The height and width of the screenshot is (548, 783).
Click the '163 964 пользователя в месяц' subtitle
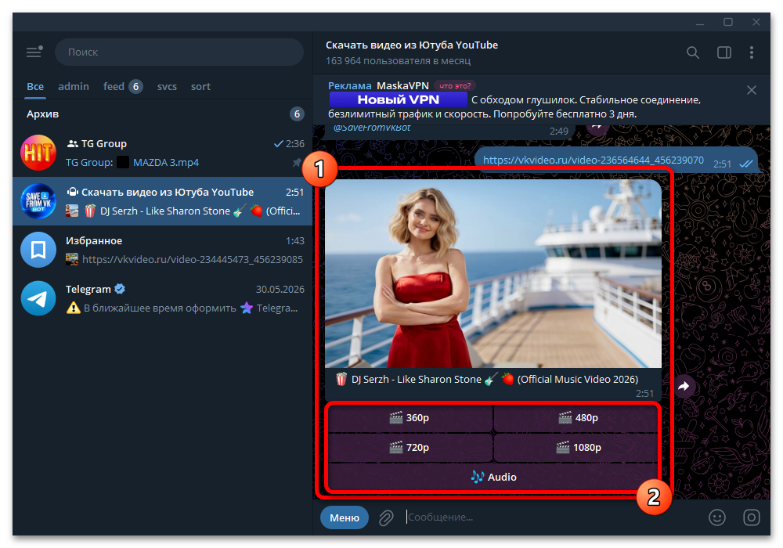tap(398, 61)
